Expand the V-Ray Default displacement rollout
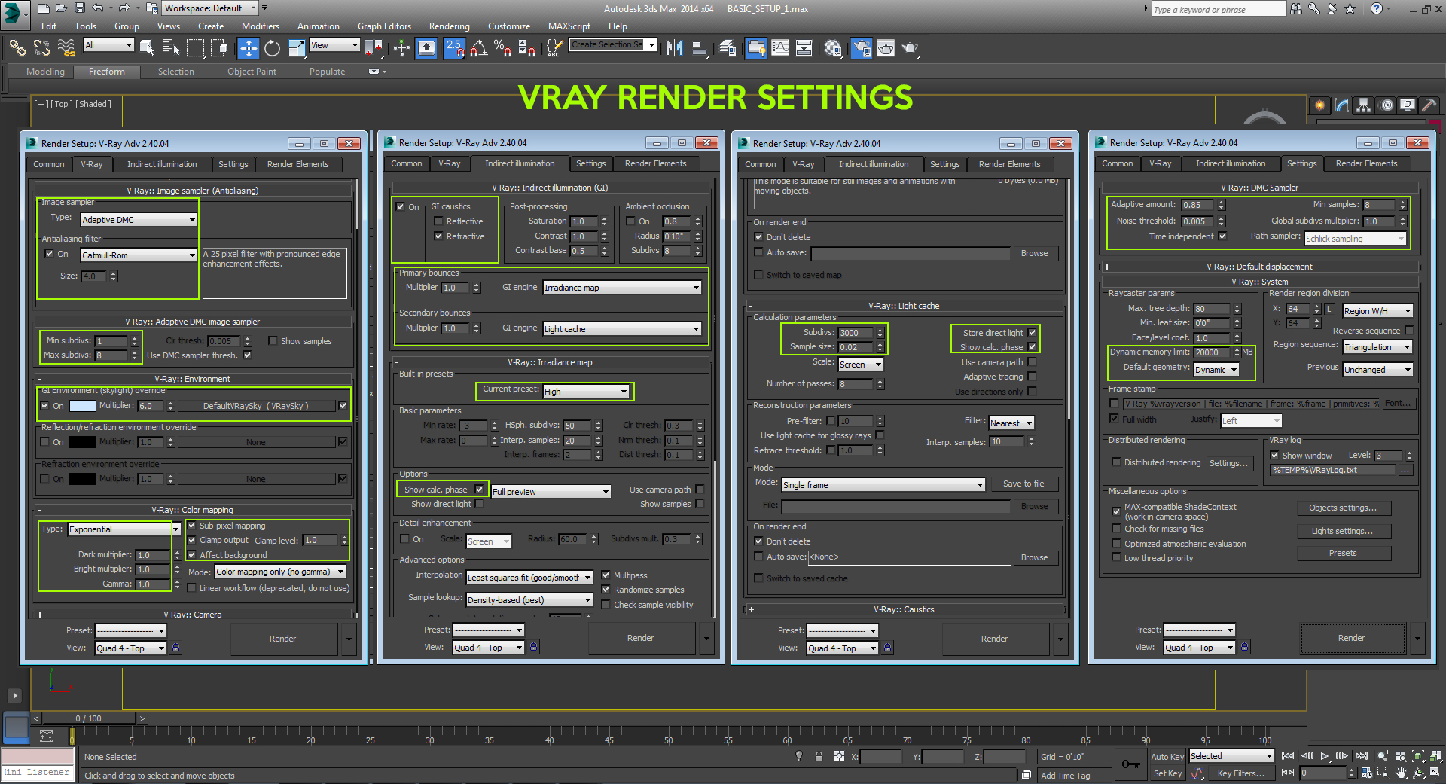This screenshot has height=784, width=1446. coord(1259,267)
